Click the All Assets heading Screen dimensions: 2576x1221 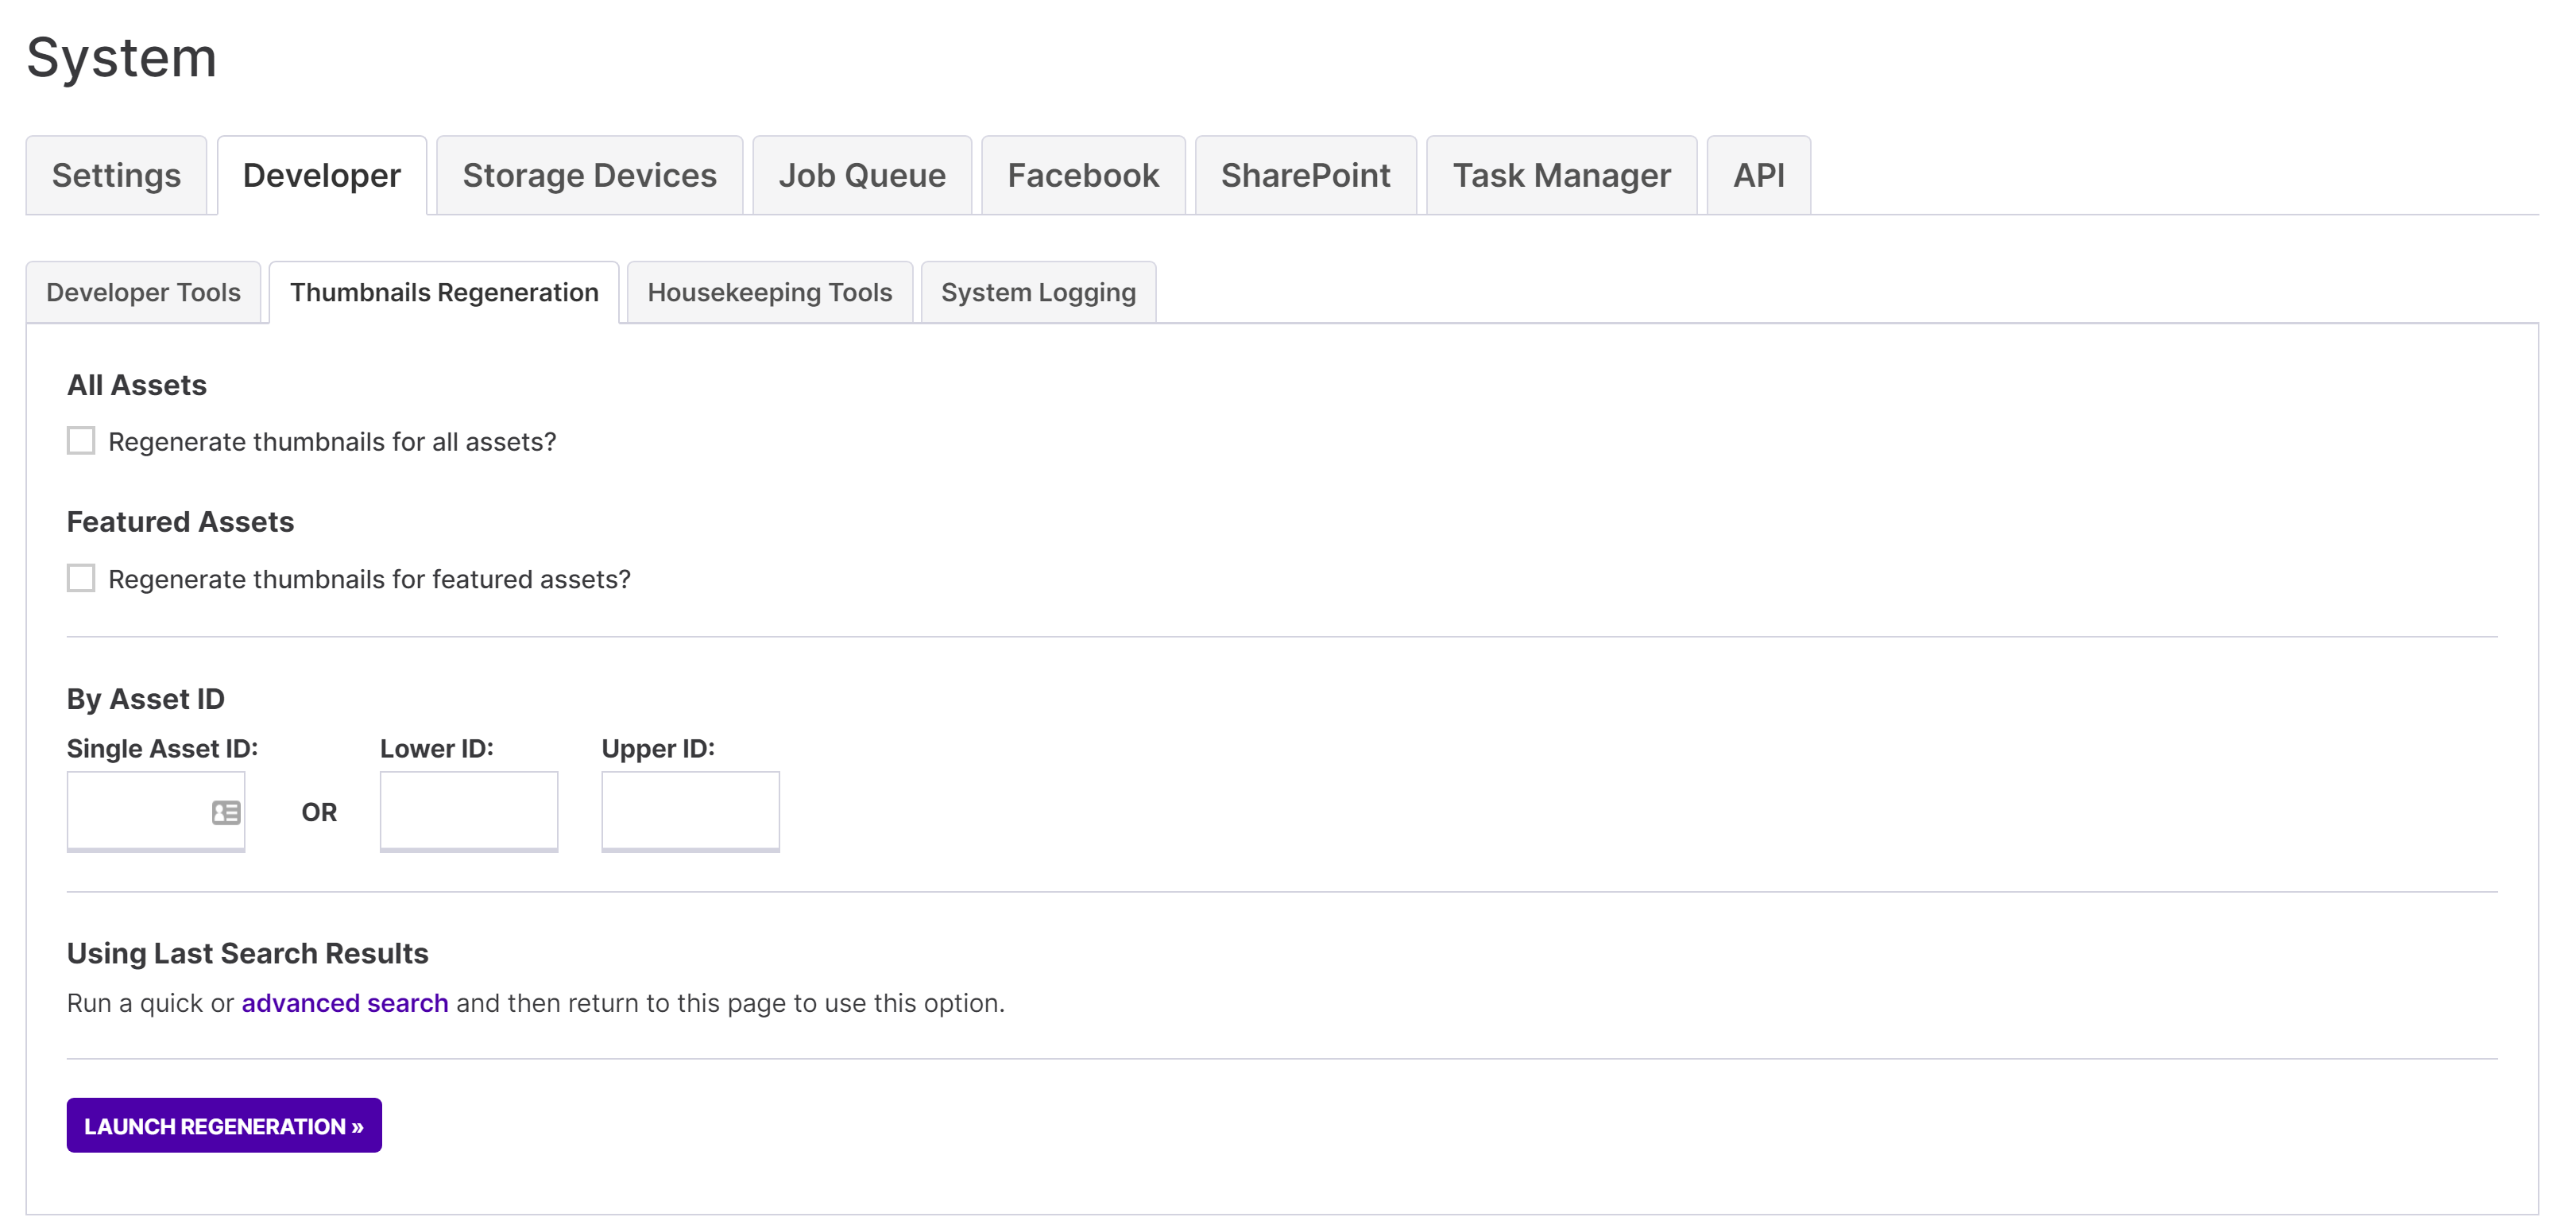coord(137,386)
